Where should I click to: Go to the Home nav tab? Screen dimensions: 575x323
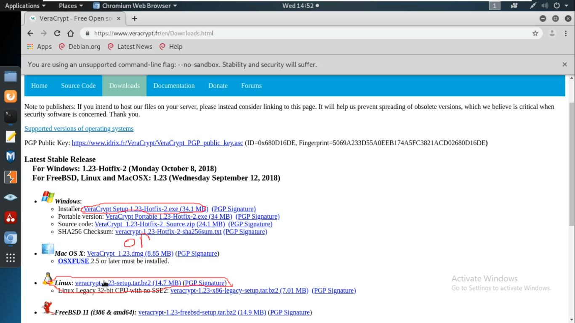coord(39,85)
